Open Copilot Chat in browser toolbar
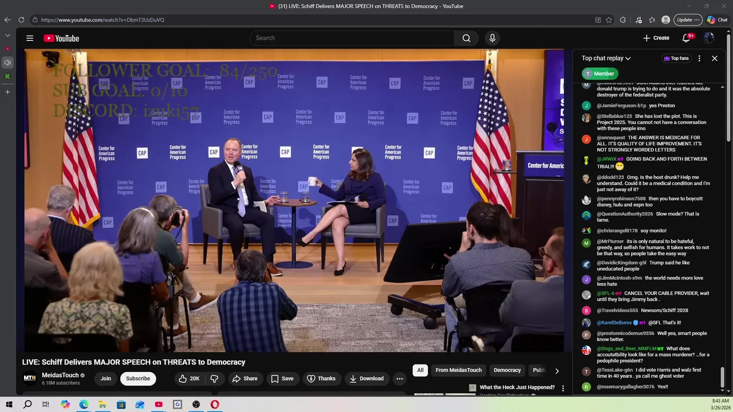Image resolution: width=733 pixels, height=412 pixels. 717,20
